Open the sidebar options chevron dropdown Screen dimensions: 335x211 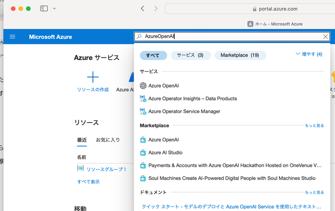click(x=54, y=9)
